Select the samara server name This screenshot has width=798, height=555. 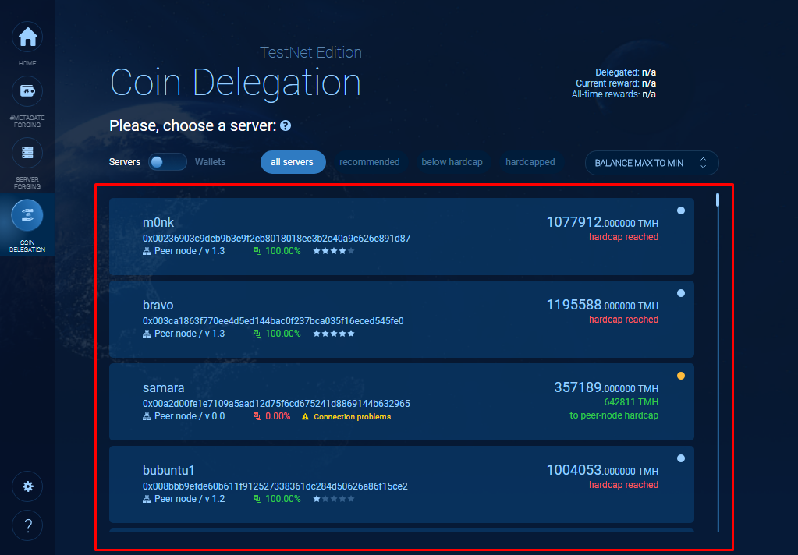point(163,387)
